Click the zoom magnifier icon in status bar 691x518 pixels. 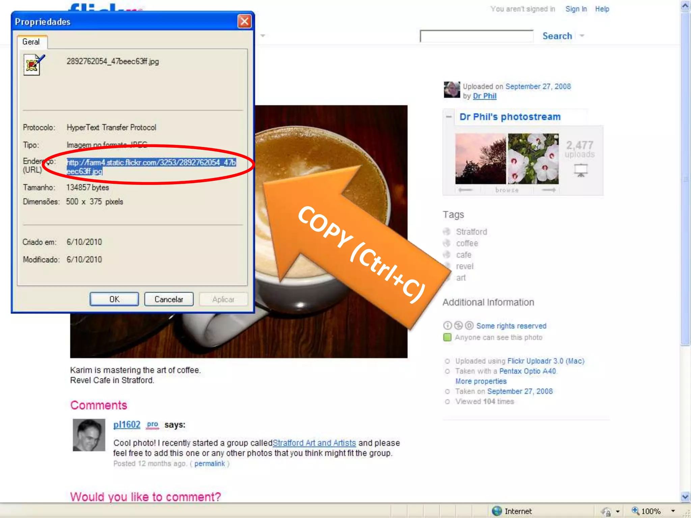635,511
